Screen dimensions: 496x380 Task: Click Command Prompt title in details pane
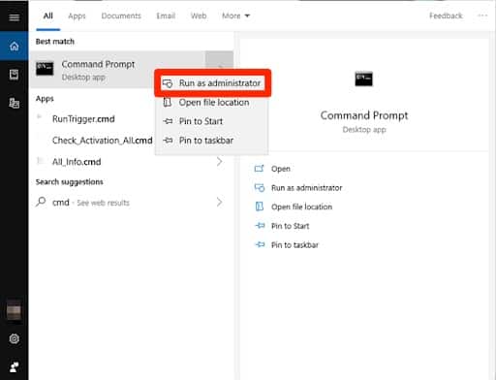coord(364,115)
